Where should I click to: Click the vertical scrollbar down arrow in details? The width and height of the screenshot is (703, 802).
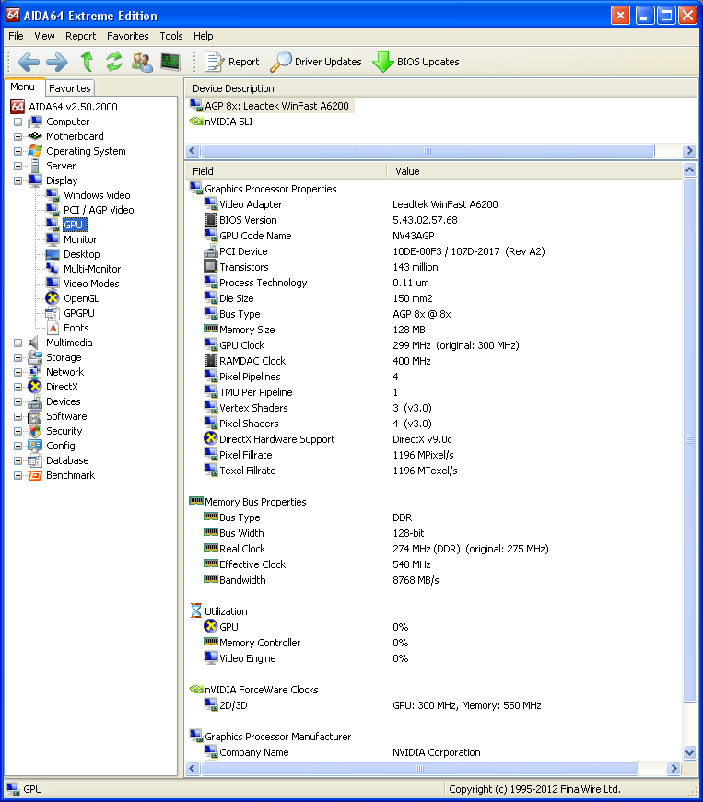[x=690, y=752]
